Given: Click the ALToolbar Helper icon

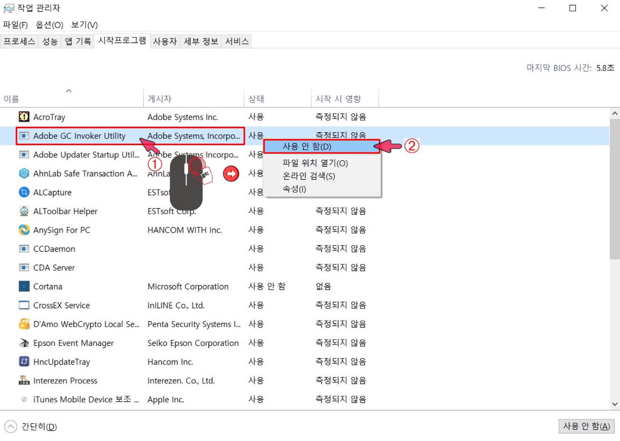Looking at the screenshot, I should pyautogui.click(x=24, y=211).
